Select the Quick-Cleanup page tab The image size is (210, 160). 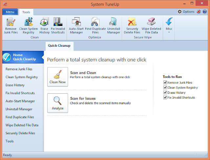coord(59,46)
